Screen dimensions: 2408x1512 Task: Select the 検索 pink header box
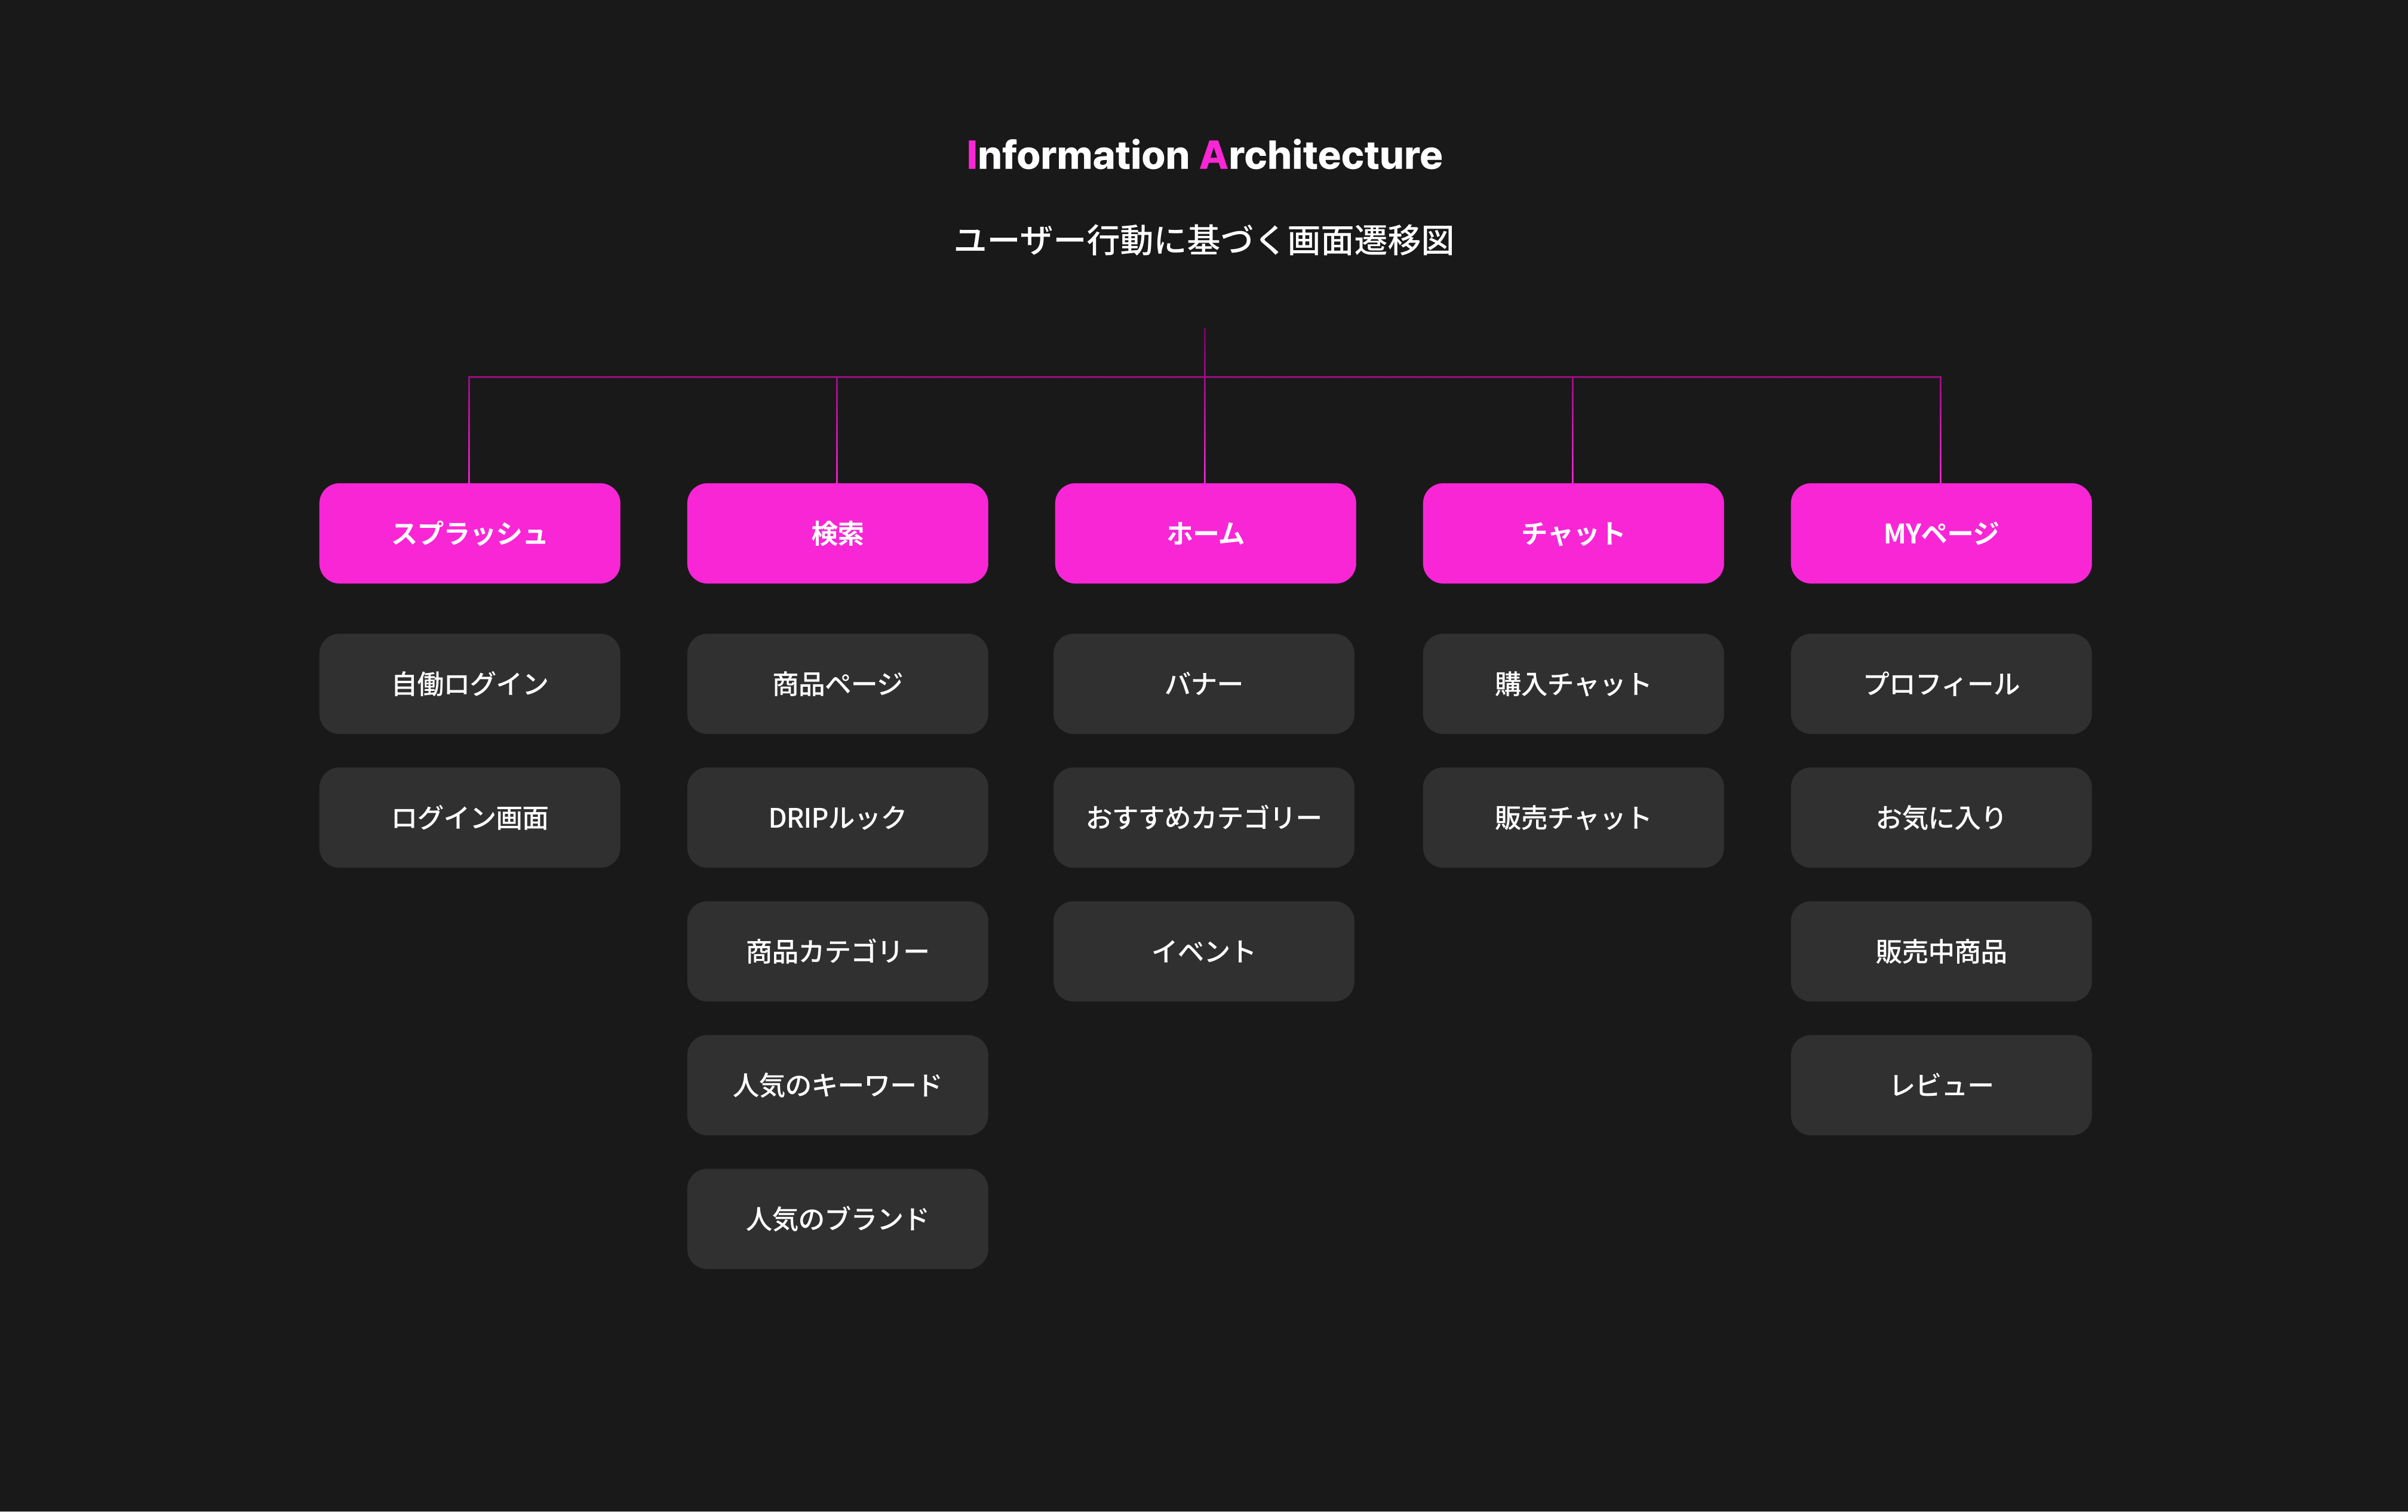coord(837,533)
